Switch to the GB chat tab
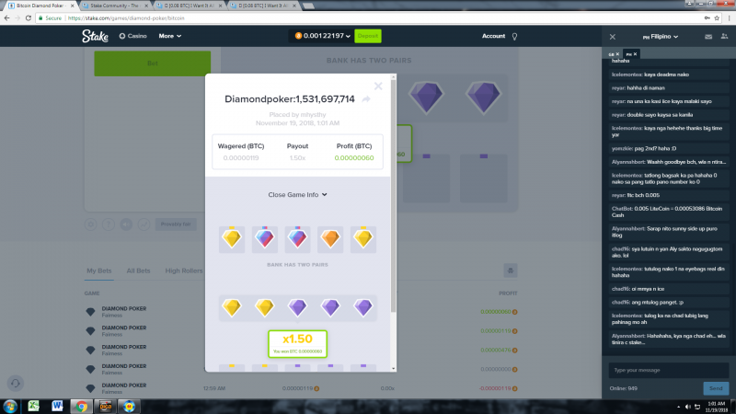 click(x=614, y=54)
